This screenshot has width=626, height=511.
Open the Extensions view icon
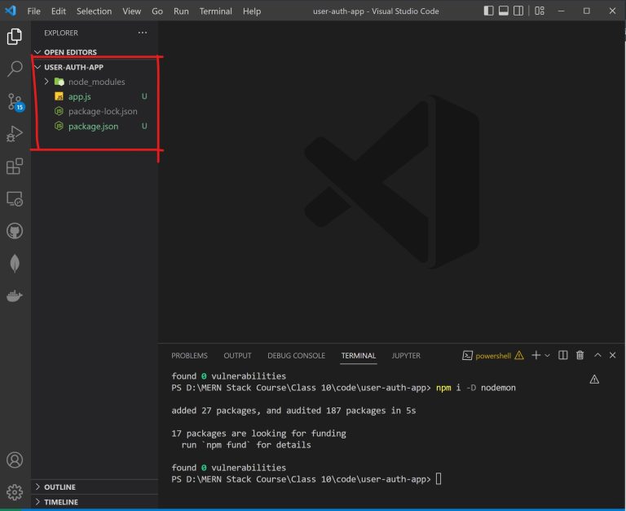pyautogui.click(x=15, y=167)
